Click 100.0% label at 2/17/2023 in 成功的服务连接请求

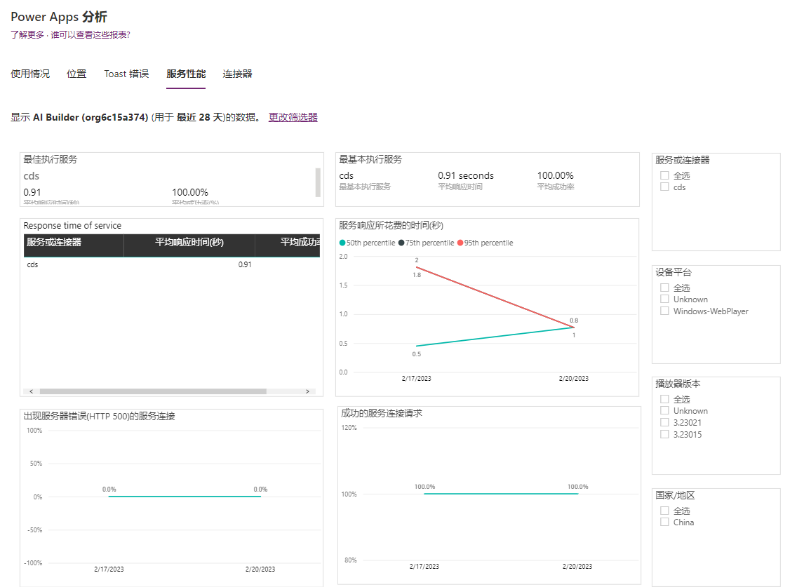[424, 487]
